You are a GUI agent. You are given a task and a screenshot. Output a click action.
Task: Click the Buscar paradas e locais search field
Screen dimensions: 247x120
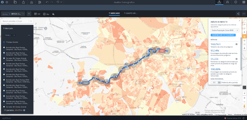point(15,21)
